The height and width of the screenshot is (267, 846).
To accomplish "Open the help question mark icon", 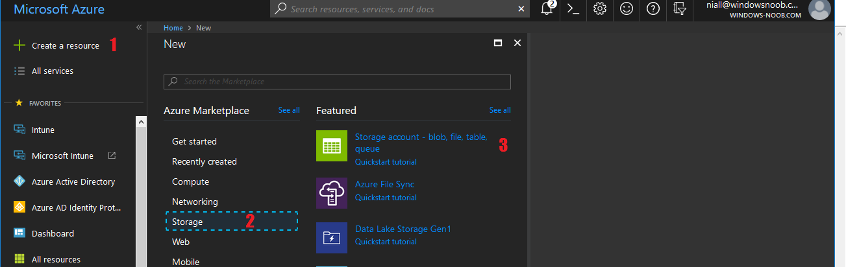I will click(653, 9).
